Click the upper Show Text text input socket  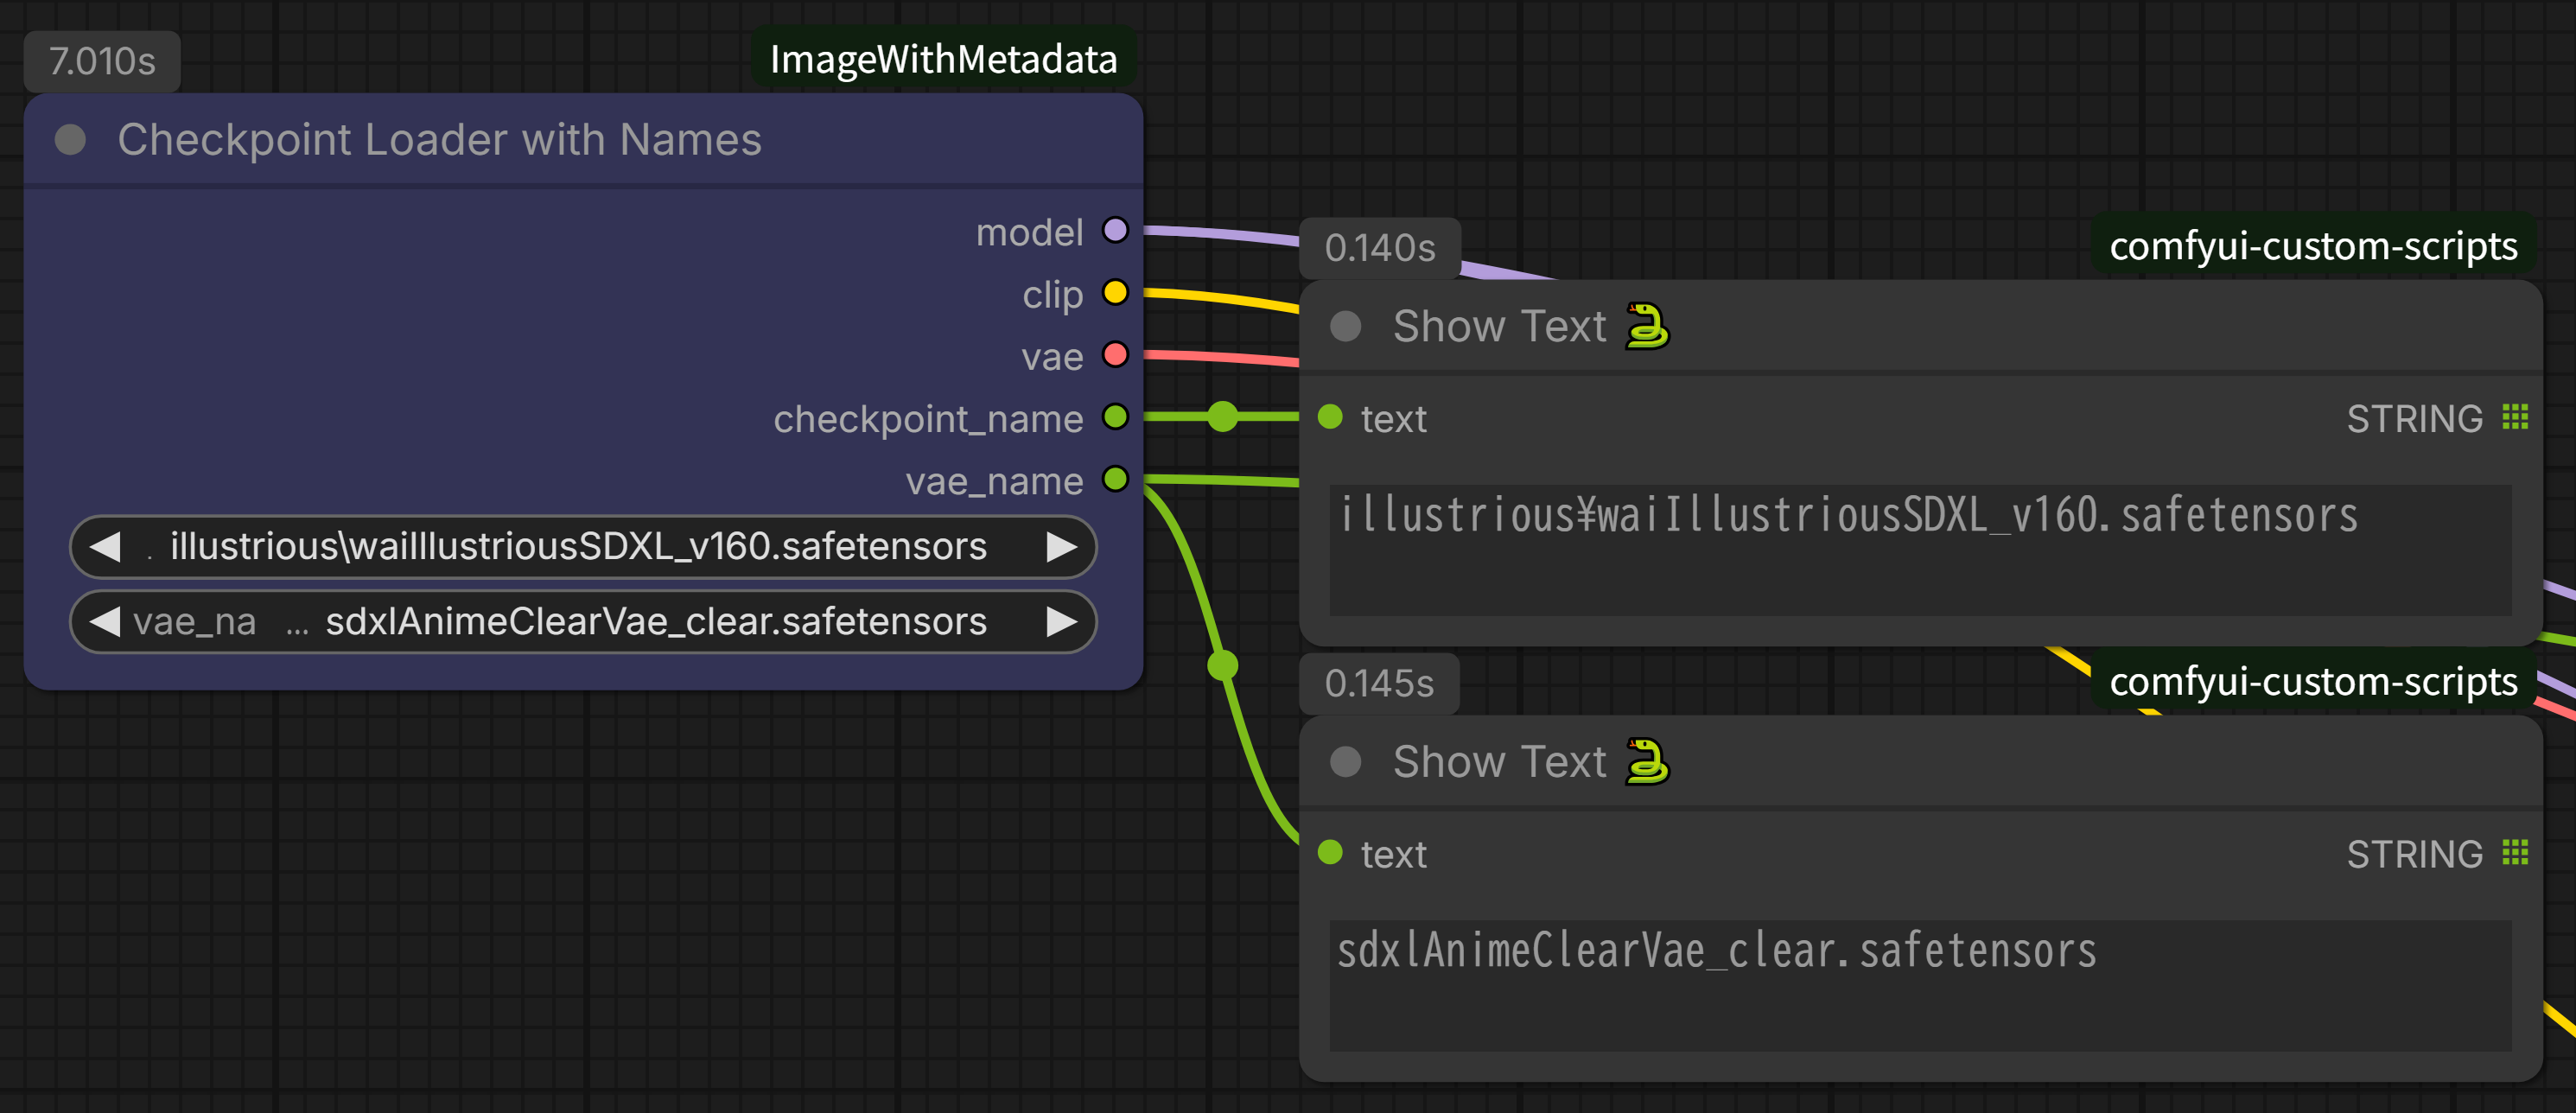[1330, 417]
